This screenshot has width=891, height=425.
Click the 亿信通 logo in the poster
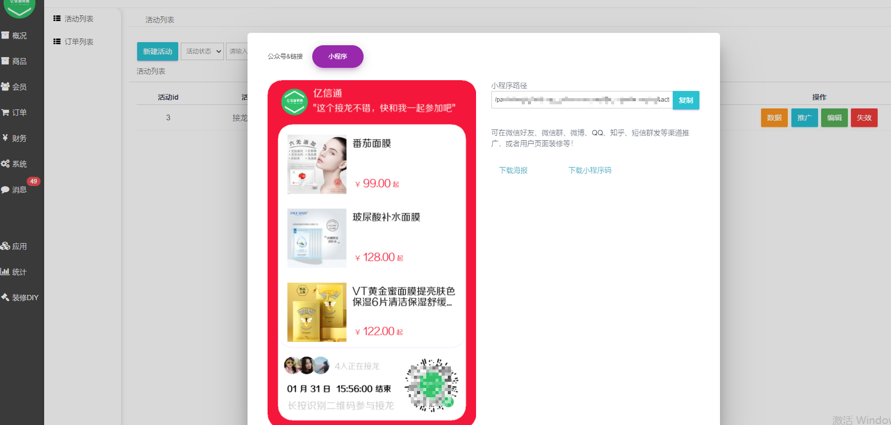pyautogui.click(x=294, y=101)
